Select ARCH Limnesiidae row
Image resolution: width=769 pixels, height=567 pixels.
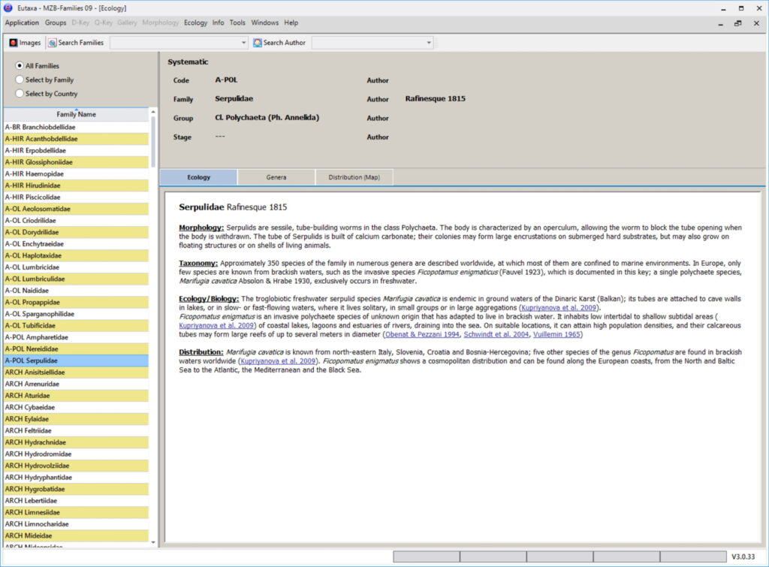pyautogui.click(x=76, y=513)
